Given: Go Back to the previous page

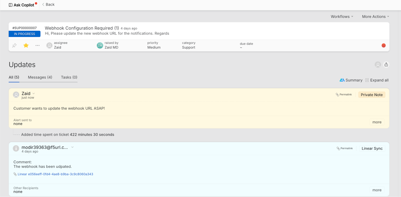Looking at the screenshot, I should 48,5.
